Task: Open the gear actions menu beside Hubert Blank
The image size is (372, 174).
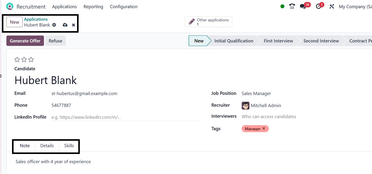Action: (54, 25)
